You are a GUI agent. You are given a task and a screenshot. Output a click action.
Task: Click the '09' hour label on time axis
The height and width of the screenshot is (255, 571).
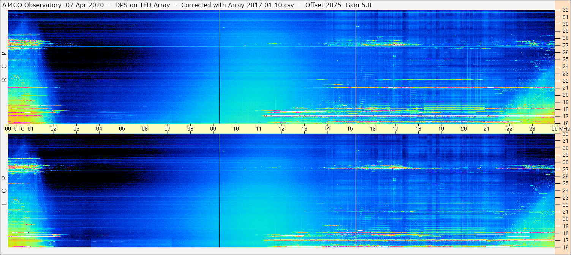[213, 129]
